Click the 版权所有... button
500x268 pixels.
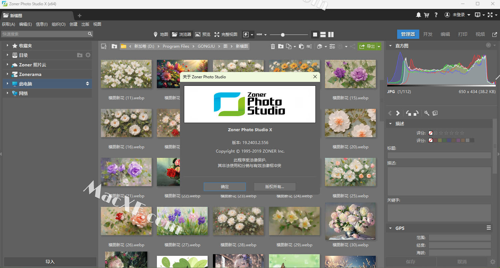click(x=275, y=186)
